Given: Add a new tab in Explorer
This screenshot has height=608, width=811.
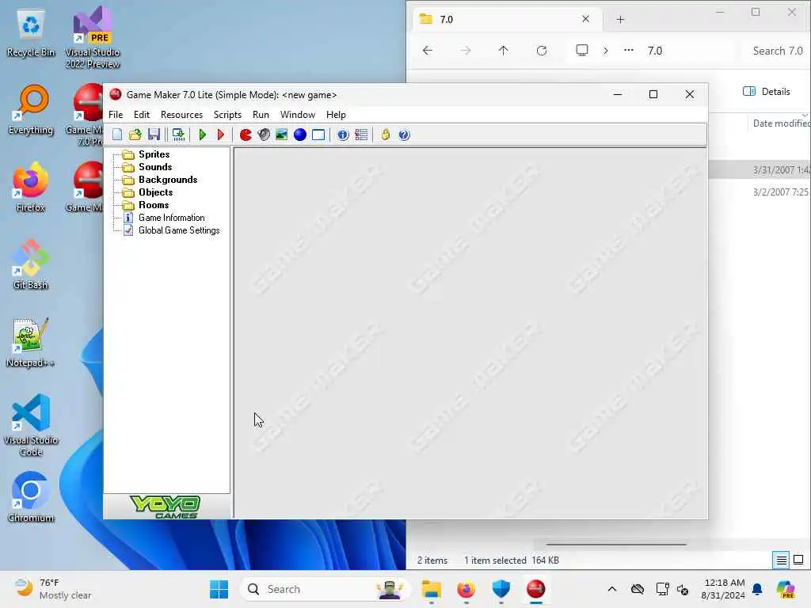Looking at the screenshot, I should pos(620,20).
